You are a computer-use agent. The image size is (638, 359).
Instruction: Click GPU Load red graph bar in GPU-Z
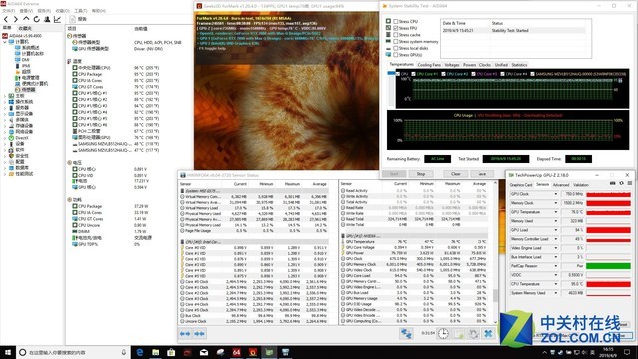(608, 230)
